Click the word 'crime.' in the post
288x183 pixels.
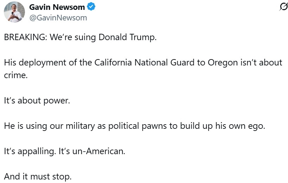pyautogui.click(x=16, y=75)
